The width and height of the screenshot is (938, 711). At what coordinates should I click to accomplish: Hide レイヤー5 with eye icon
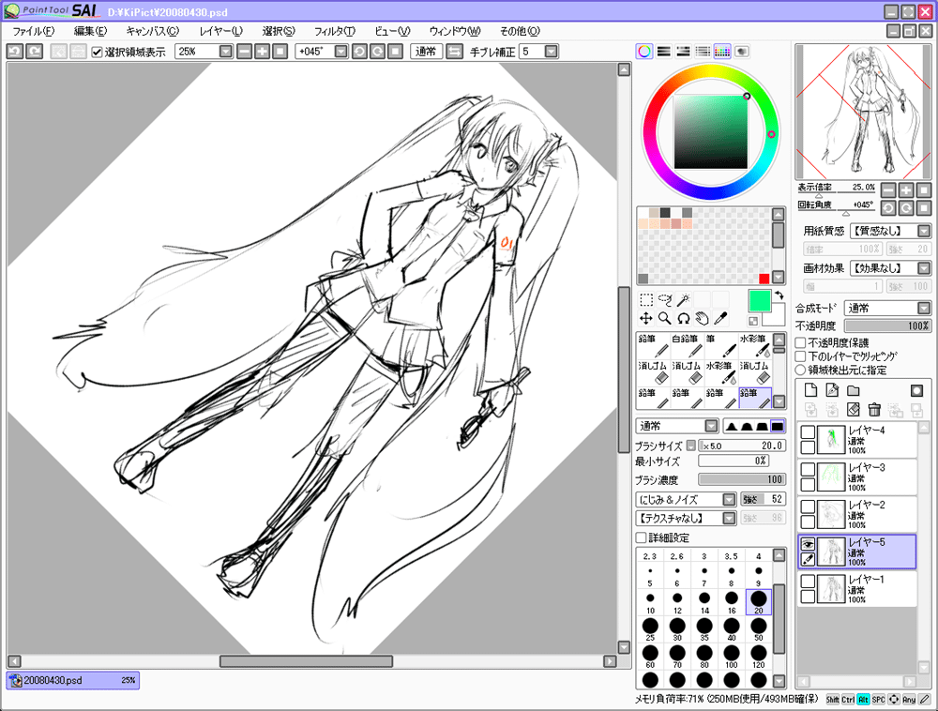(x=808, y=543)
